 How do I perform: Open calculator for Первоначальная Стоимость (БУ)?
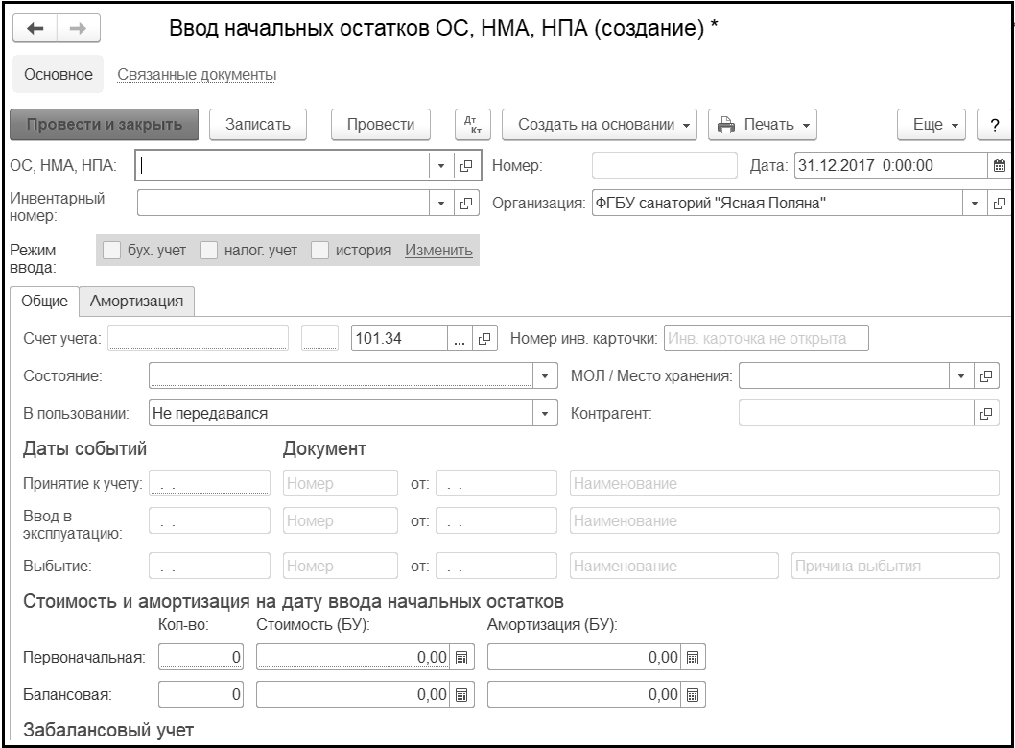tap(460, 658)
